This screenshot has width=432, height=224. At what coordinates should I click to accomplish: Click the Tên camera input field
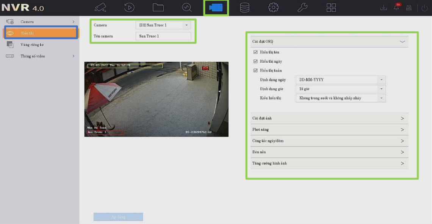163,36
